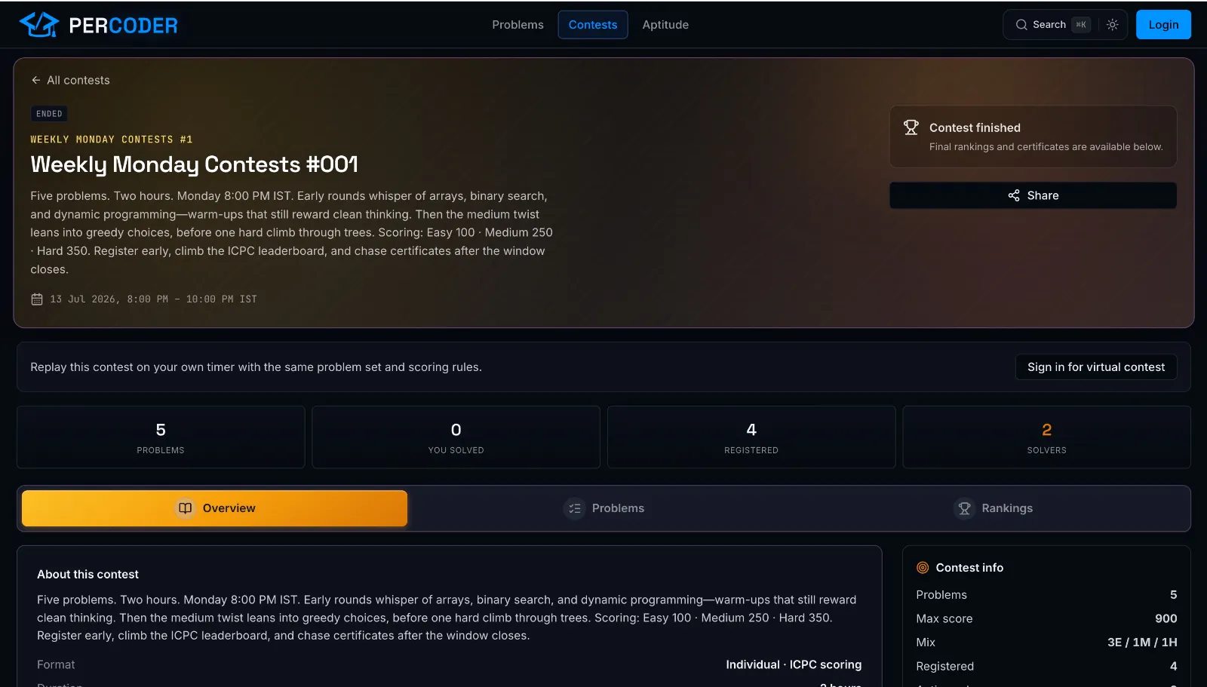The height and width of the screenshot is (687, 1207).
Task: Click the checklist icon on Problems tab
Action: [x=574, y=508]
